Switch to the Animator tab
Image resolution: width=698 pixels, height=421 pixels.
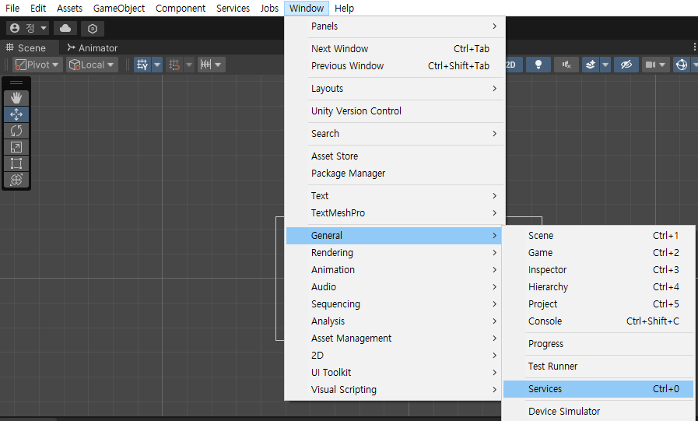(x=93, y=48)
